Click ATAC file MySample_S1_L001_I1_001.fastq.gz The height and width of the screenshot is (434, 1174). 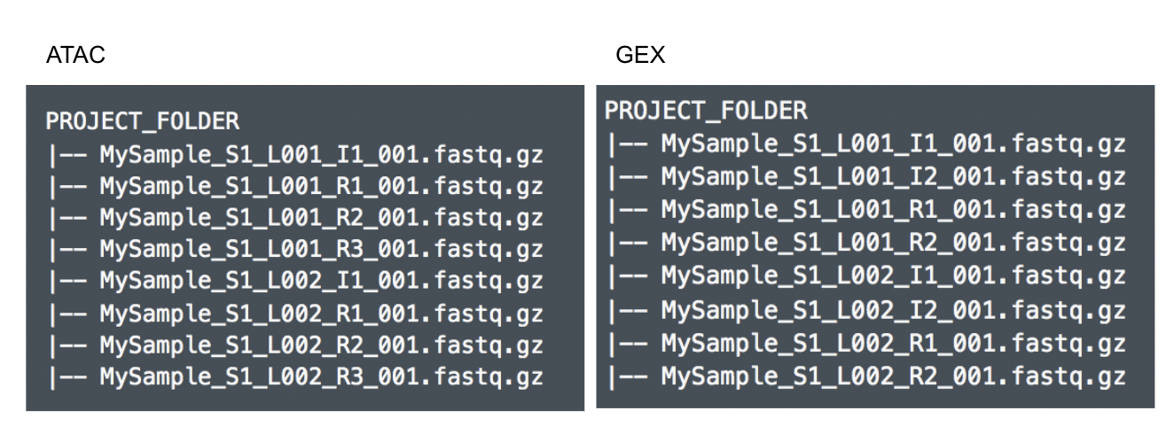[x=321, y=156]
